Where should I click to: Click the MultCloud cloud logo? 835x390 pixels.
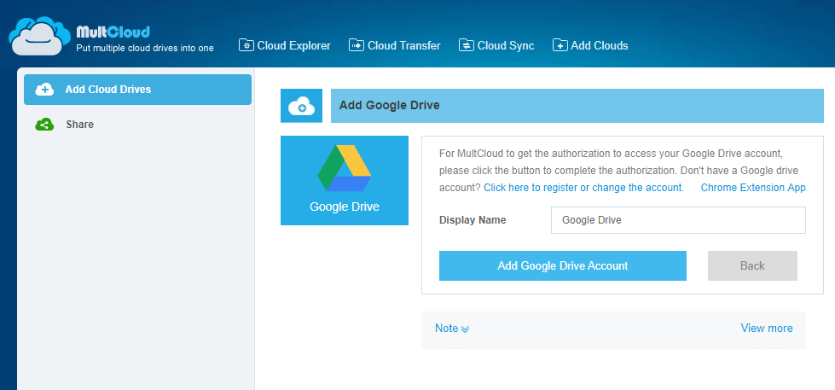40,36
